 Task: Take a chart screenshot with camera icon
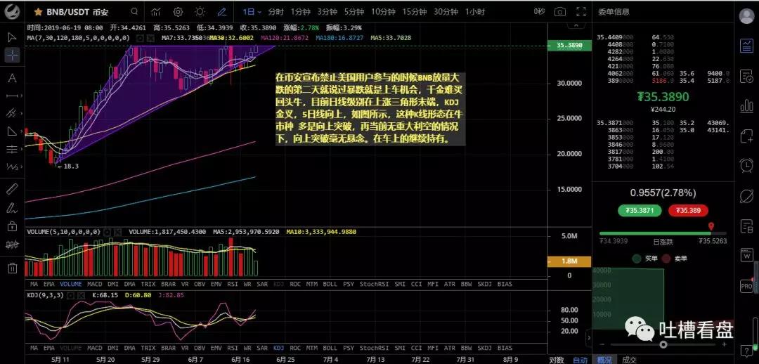[x=560, y=12]
